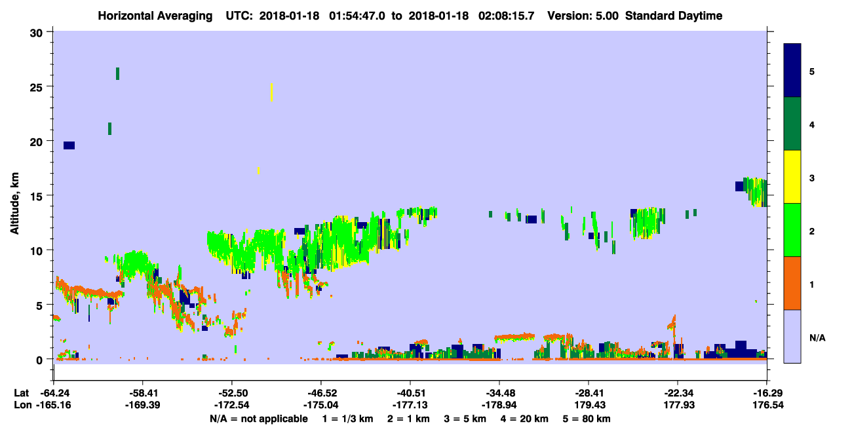
Task: Click the latitude value -52.50
Action: click(232, 393)
